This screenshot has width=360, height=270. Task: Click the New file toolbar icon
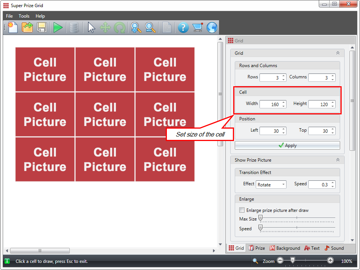click(x=13, y=27)
